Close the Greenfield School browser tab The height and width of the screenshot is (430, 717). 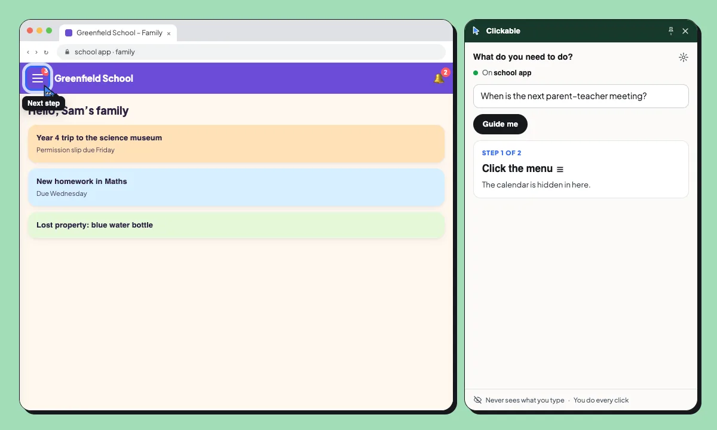[x=168, y=33]
